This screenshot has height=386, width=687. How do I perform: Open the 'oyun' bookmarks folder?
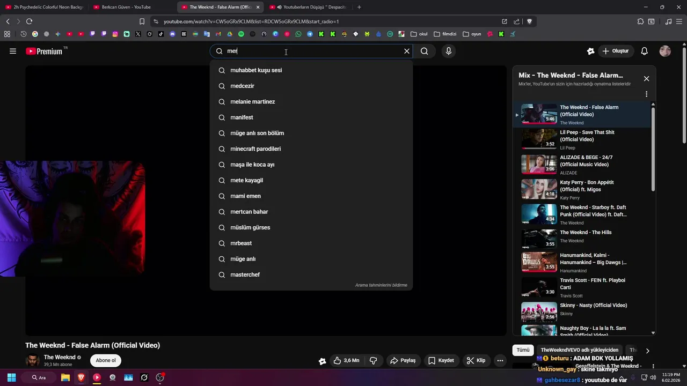pyautogui.click(x=472, y=34)
